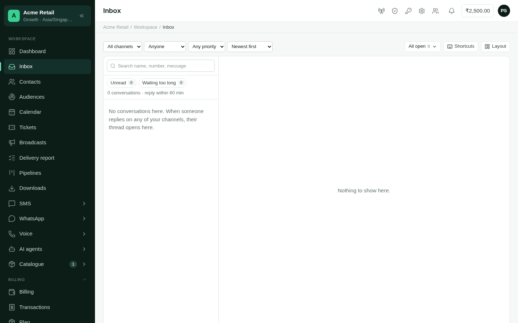The height and width of the screenshot is (323, 518).
Task: Expand the Catalogue submenu
Action: pyautogui.click(x=47, y=264)
